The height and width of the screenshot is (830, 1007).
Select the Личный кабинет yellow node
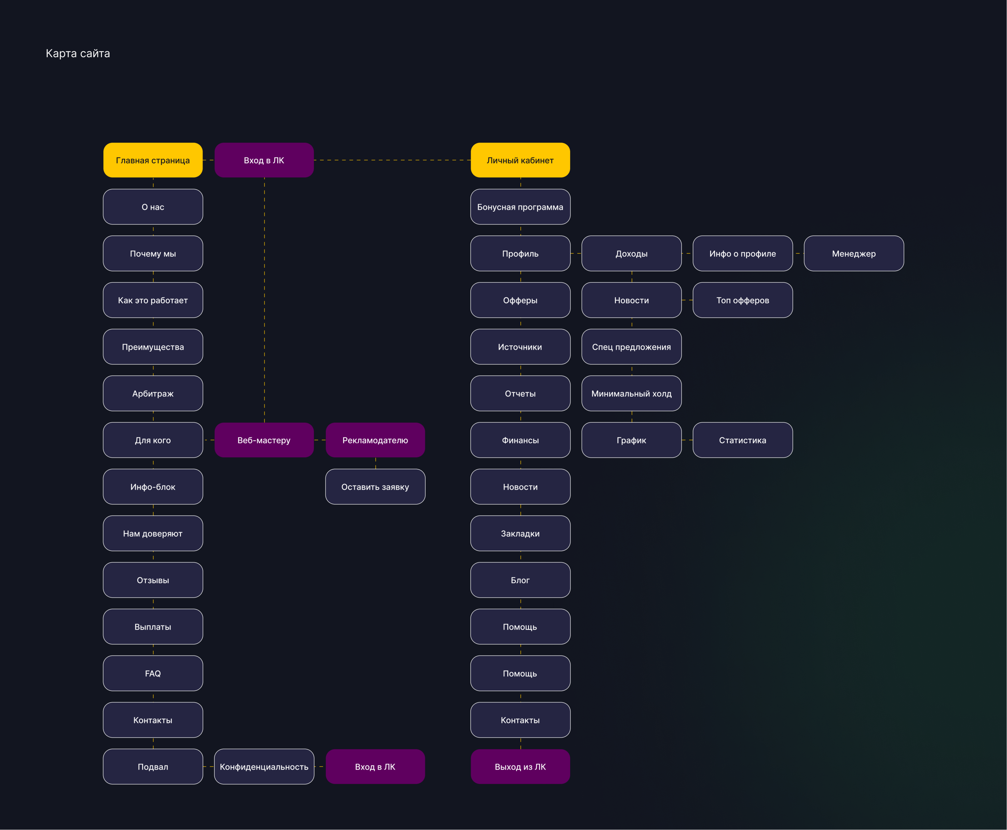click(520, 160)
